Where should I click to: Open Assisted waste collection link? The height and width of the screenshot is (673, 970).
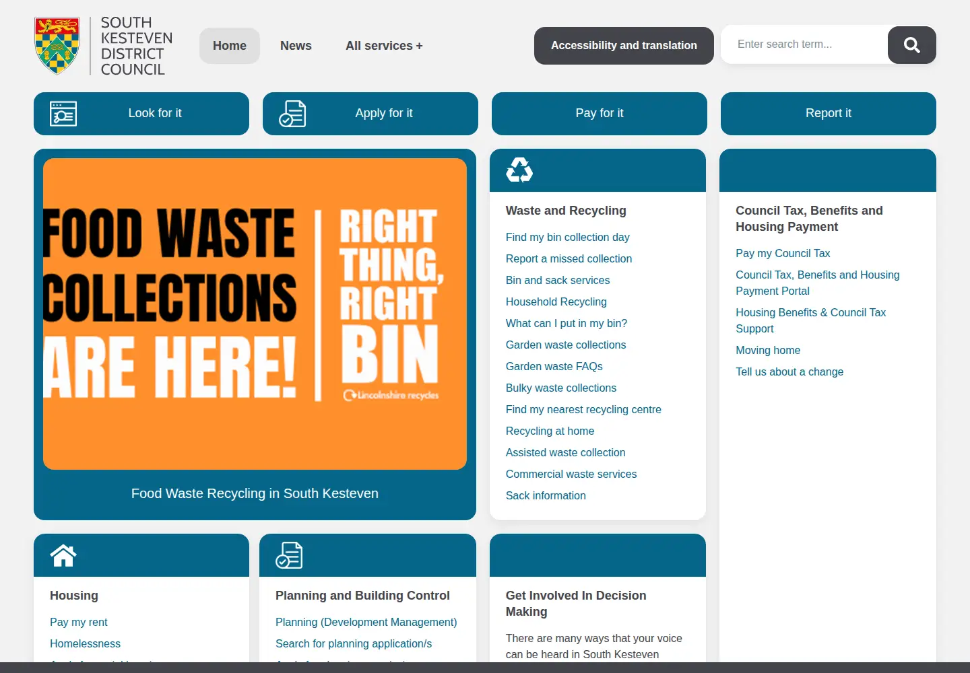566,452
